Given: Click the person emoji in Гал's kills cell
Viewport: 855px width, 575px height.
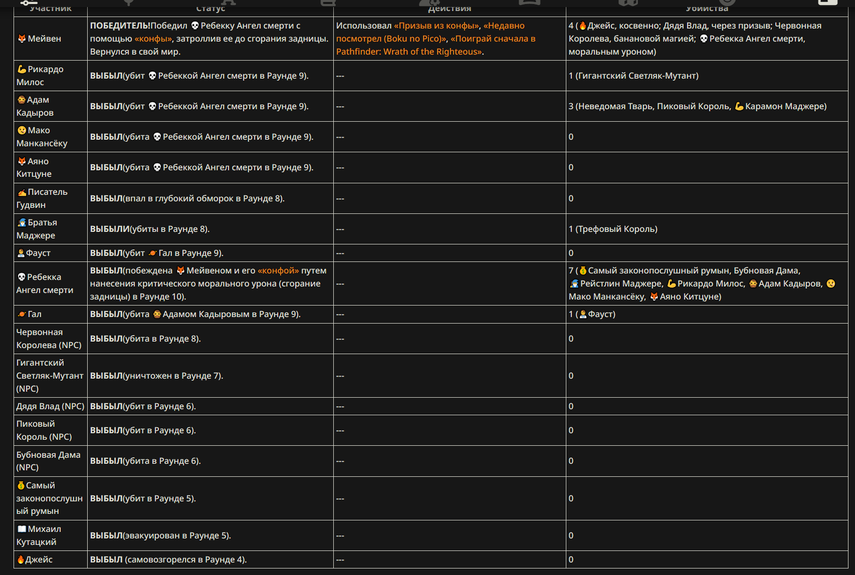Looking at the screenshot, I should (583, 314).
